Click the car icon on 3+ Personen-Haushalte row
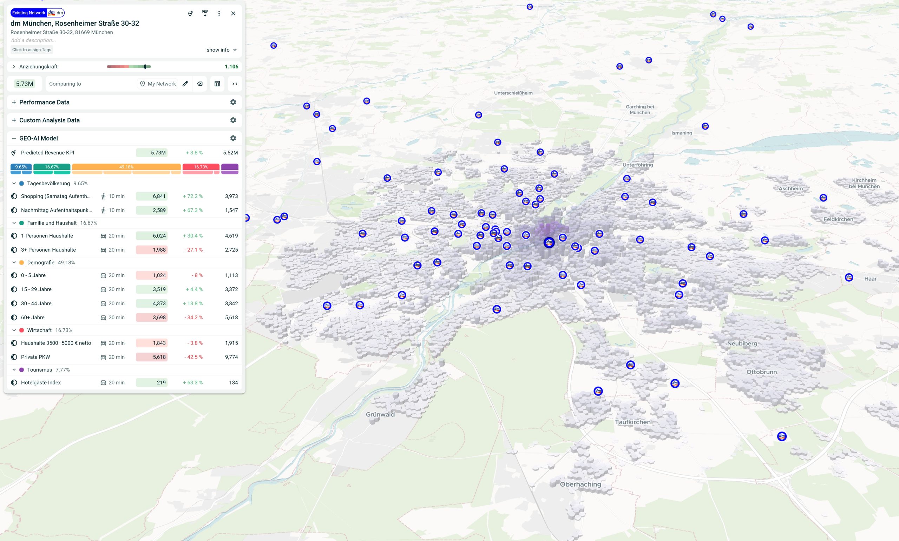This screenshot has width=899, height=541. (x=103, y=250)
